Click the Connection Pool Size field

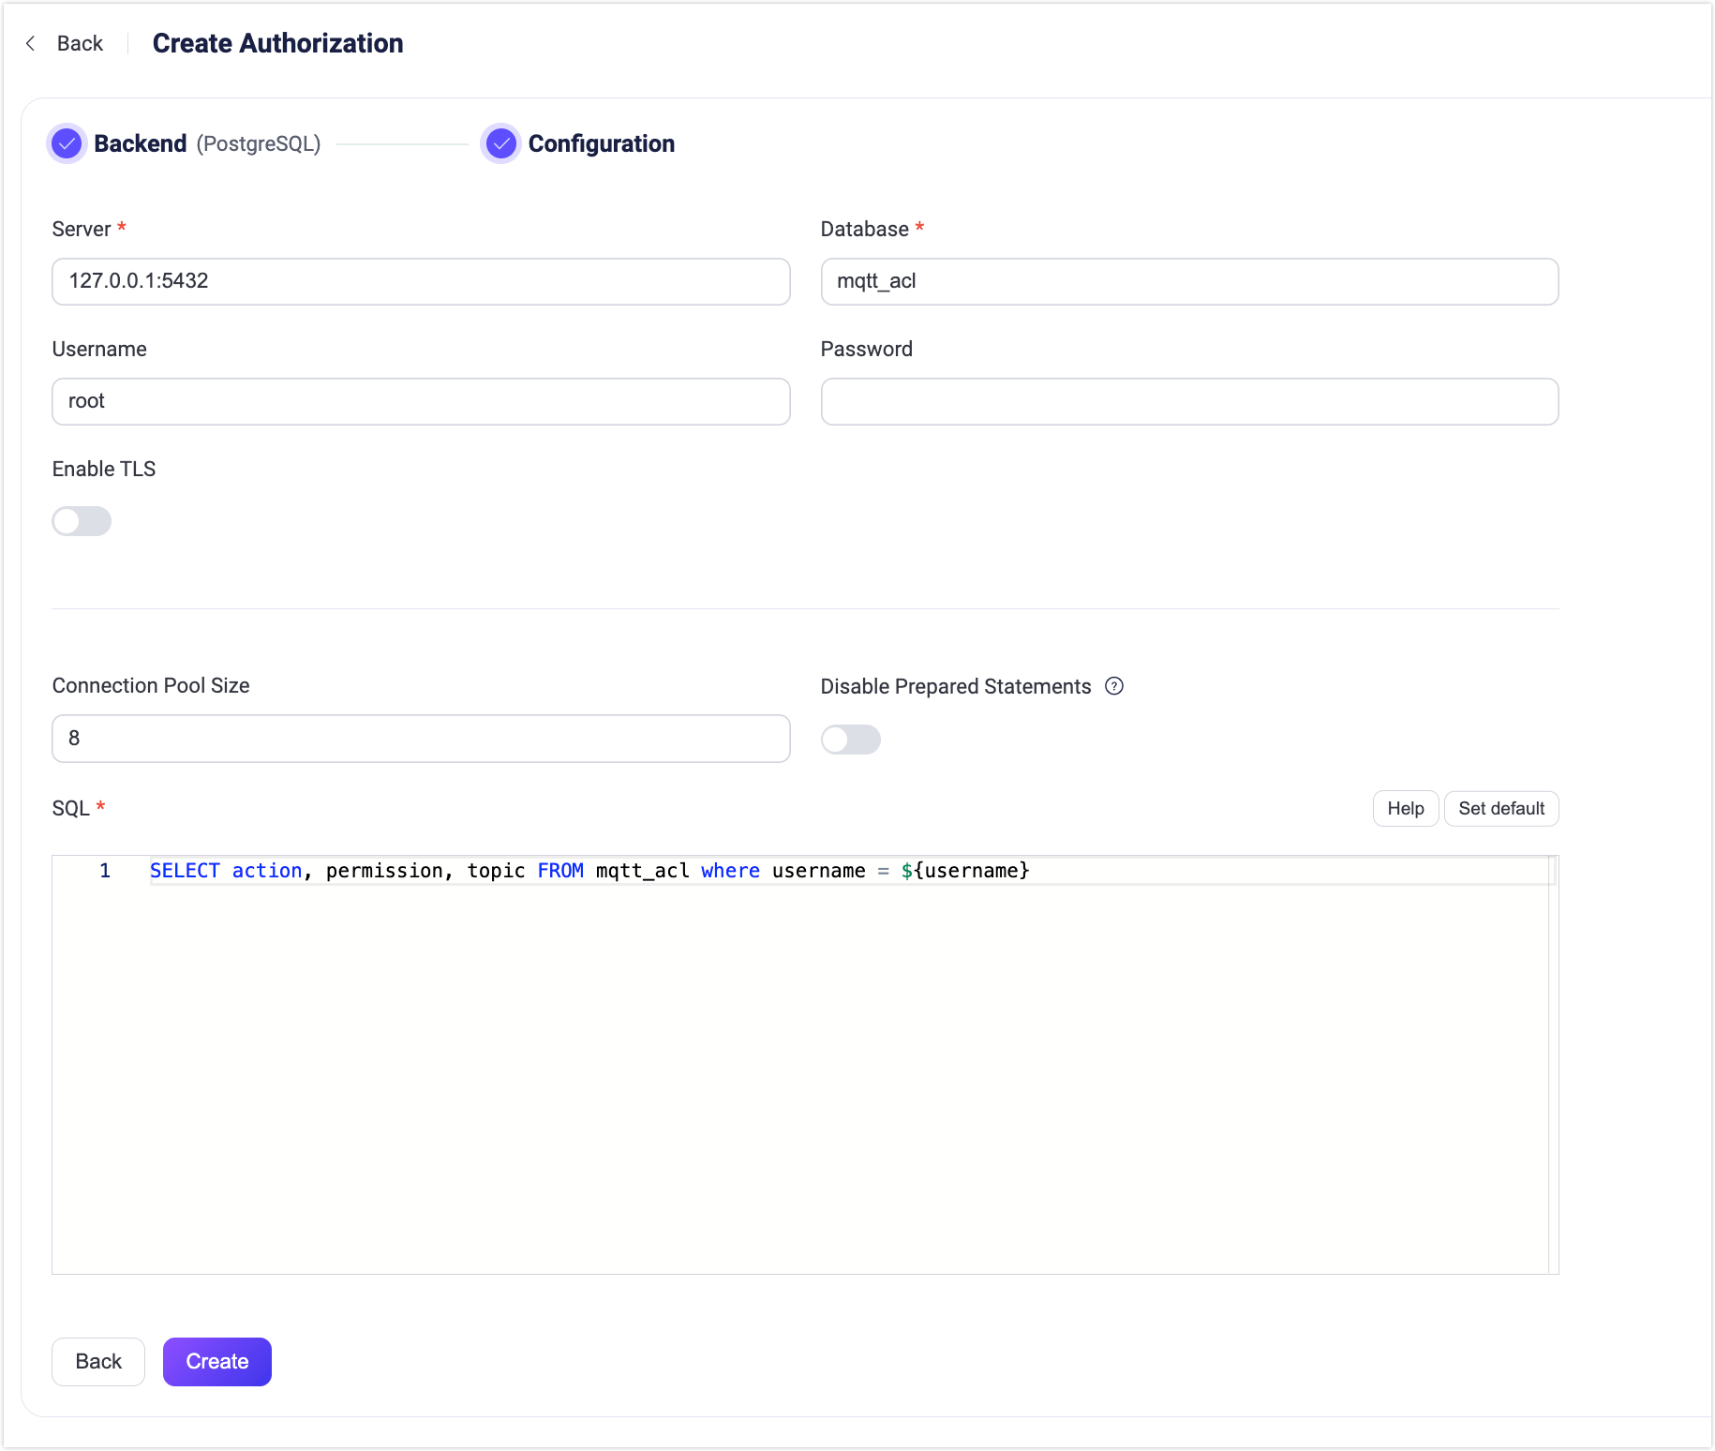(x=421, y=739)
